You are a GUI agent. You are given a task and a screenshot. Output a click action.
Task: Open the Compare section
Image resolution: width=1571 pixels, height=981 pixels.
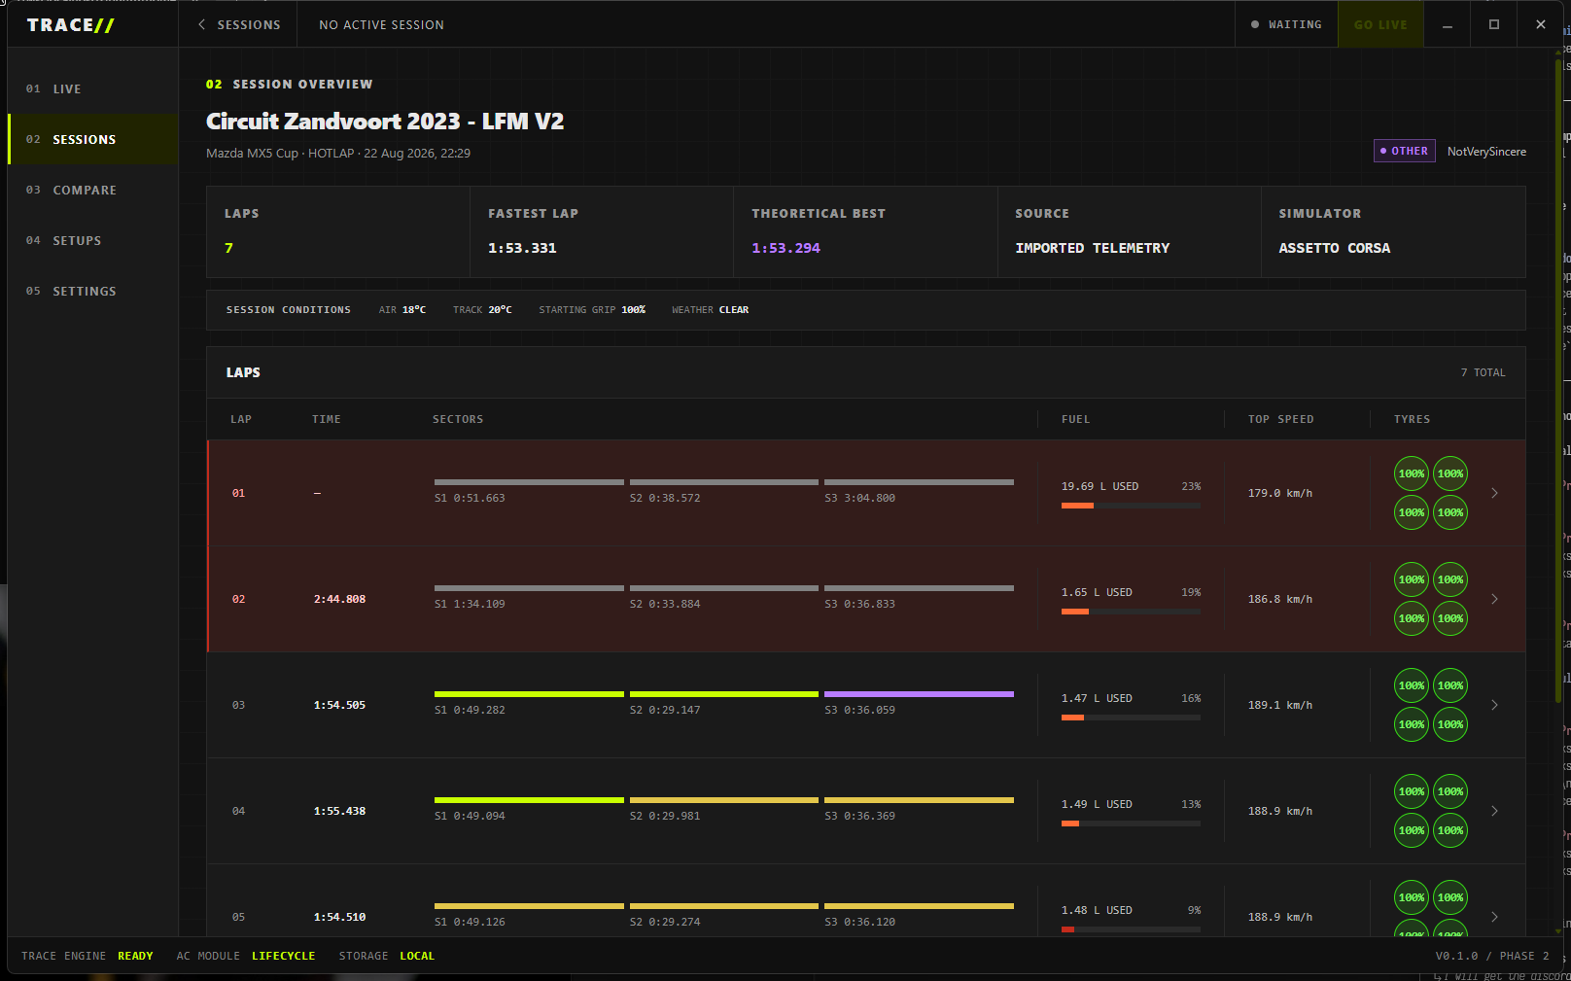click(x=92, y=190)
